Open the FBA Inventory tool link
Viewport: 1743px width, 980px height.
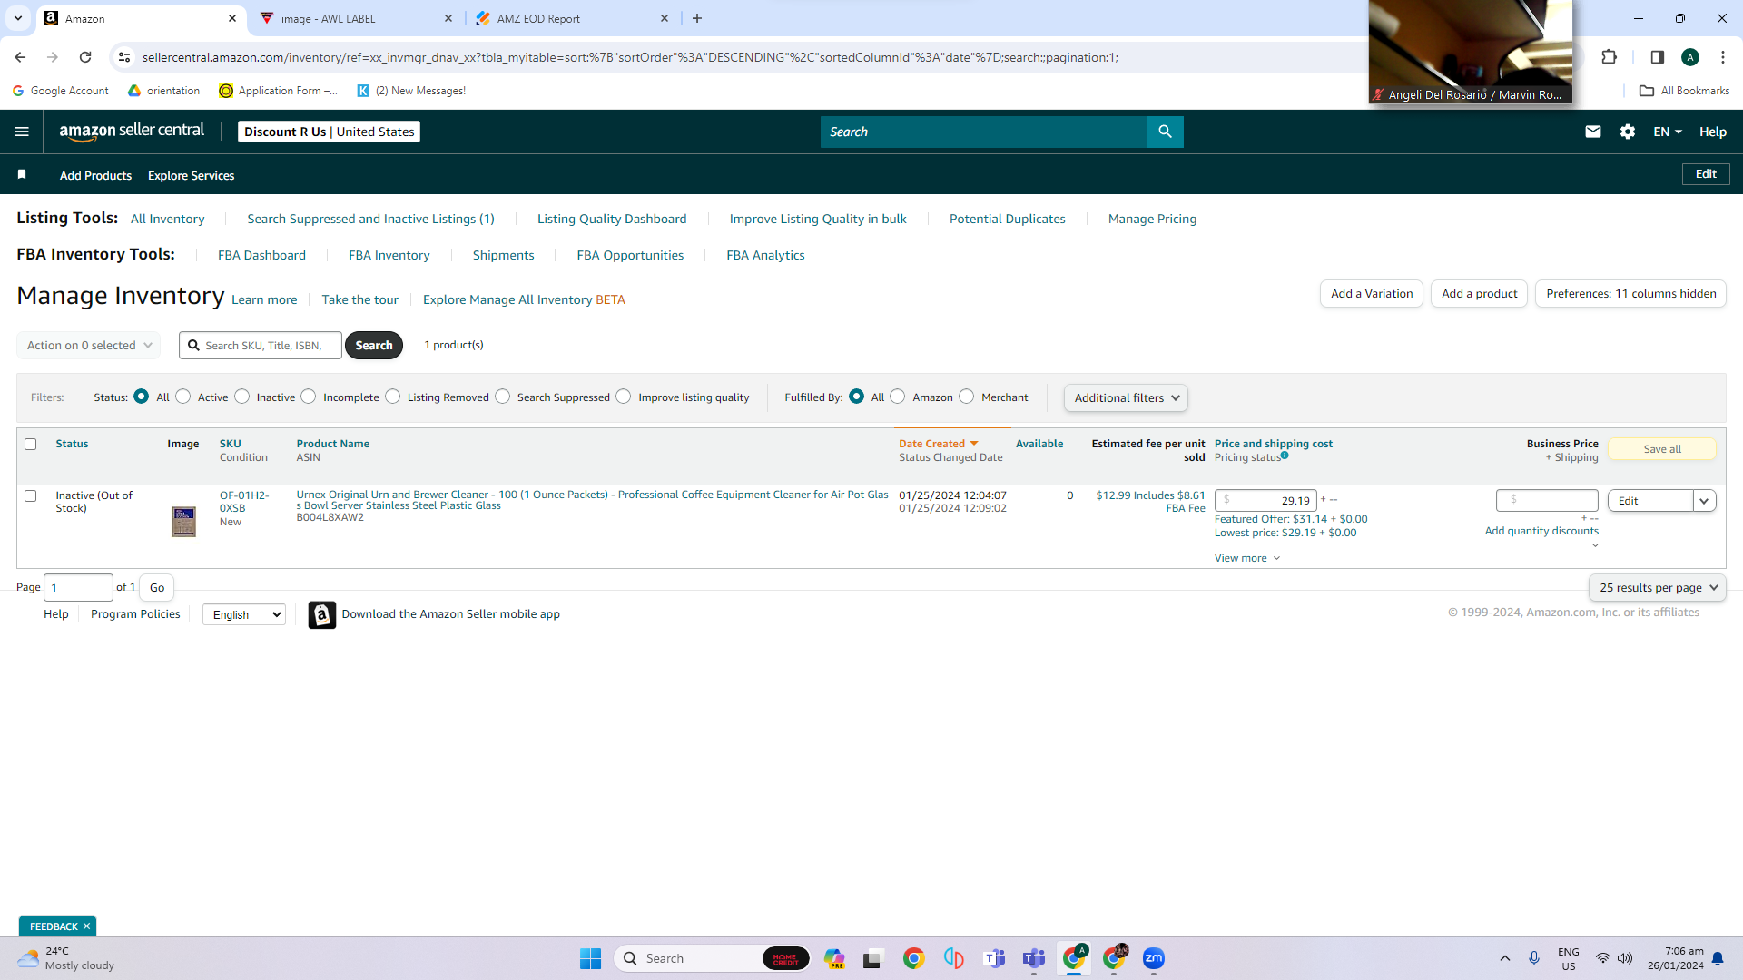pyautogui.click(x=389, y=255)
